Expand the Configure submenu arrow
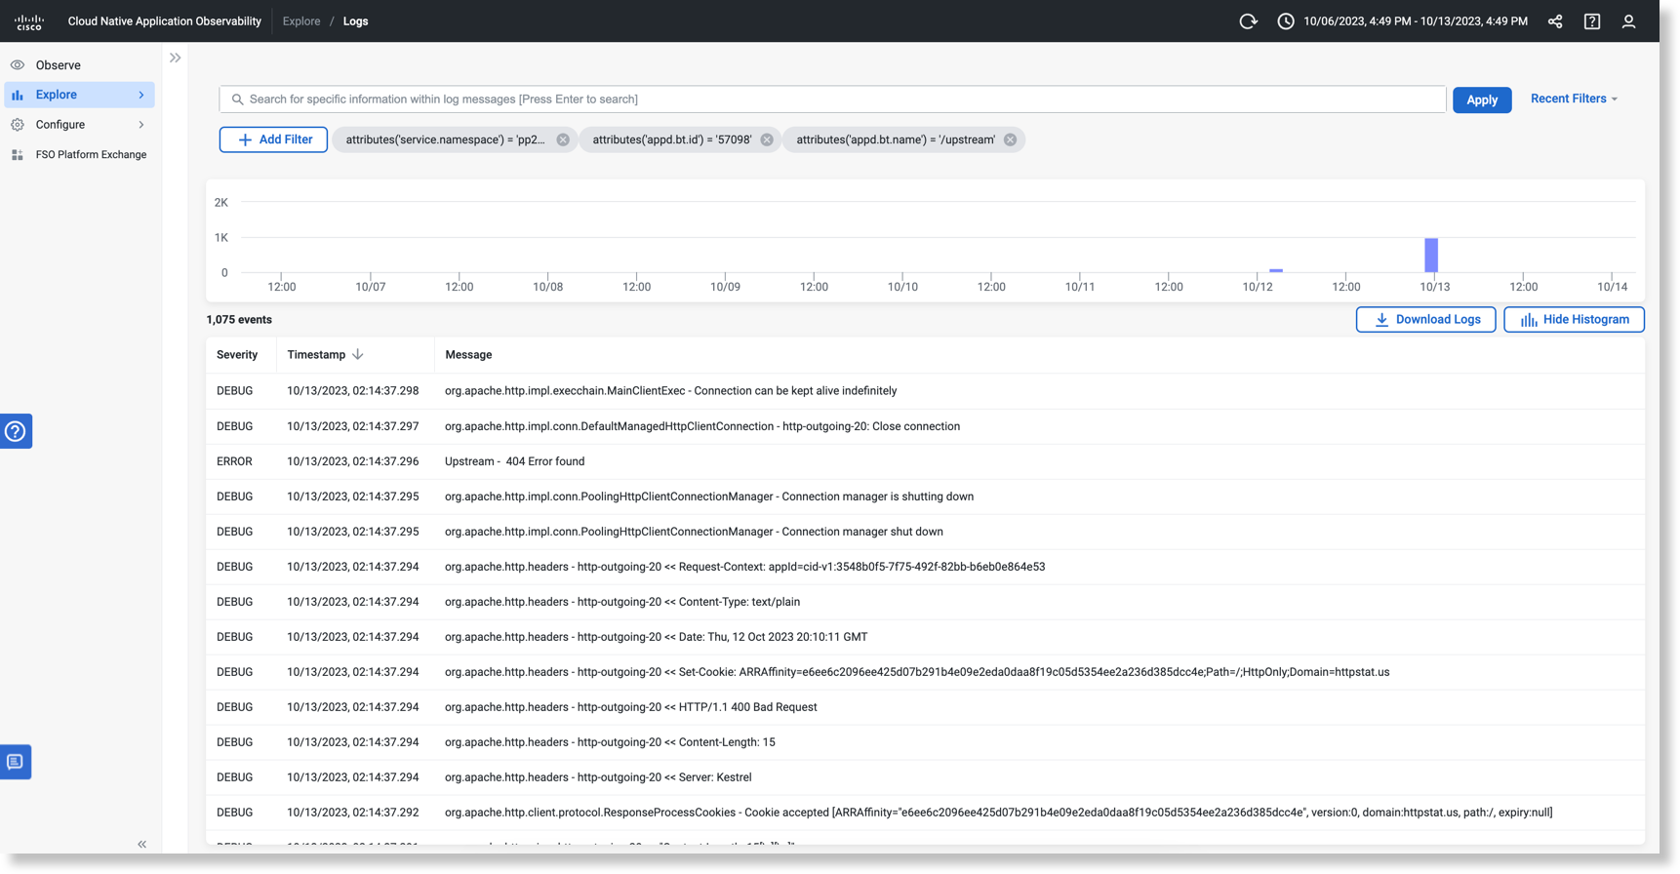This screenshot has width=1680, height=874. [141, 125]
